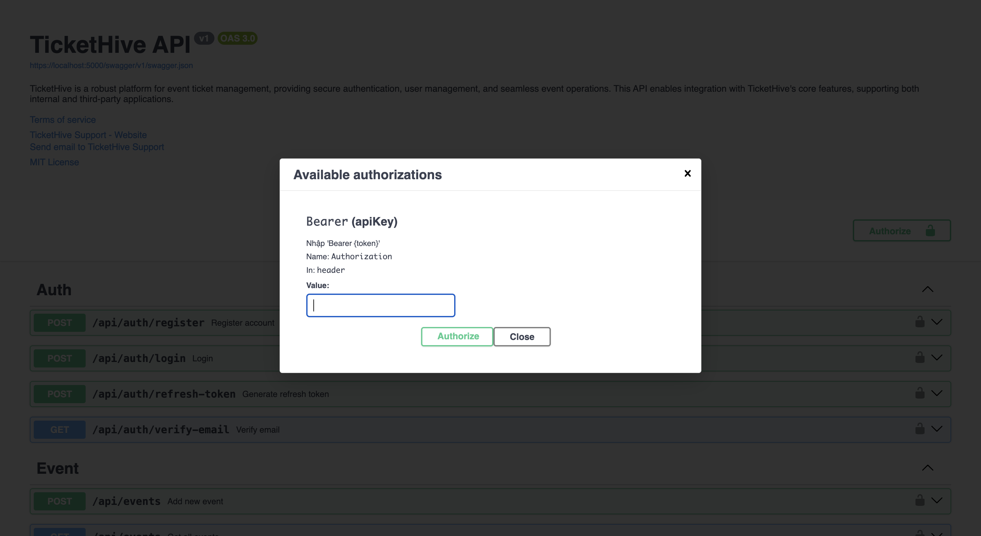Screen dimensions: 981x536
Task: Focus the Bearer token Value field
Action: tap(381, 305)
